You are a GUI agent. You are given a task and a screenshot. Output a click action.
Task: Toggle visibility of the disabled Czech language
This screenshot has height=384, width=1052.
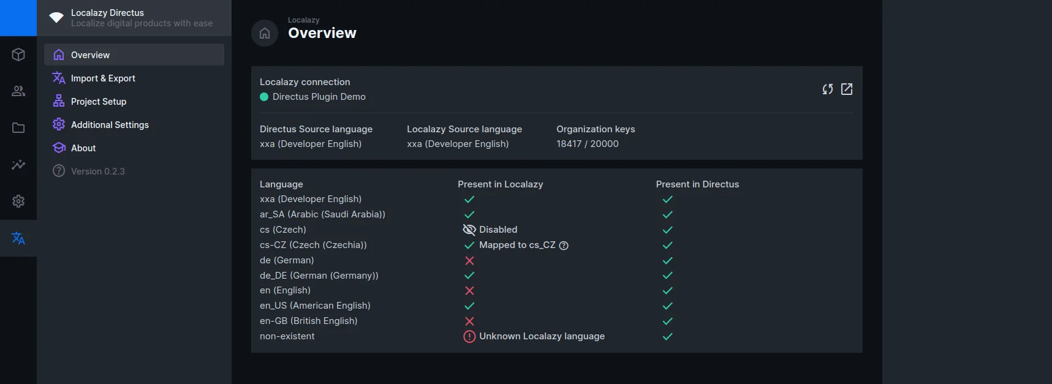(469, 229)
